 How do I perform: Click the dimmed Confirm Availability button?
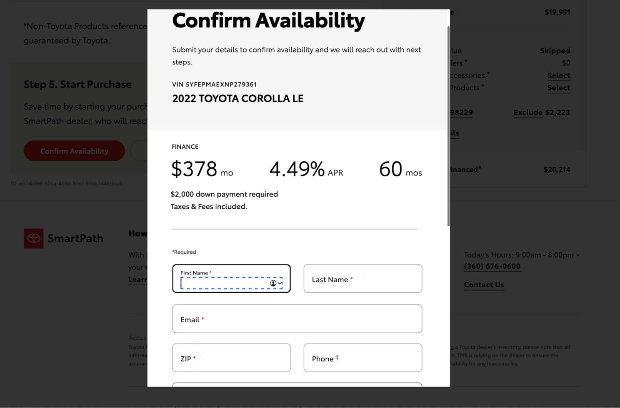74,151
